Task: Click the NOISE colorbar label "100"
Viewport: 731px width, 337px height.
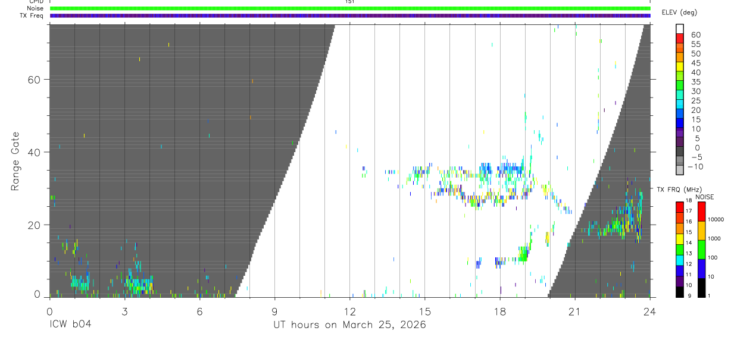Action: 713,257
